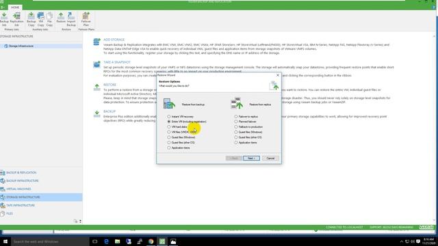438x246 pixels.
Task: Click the Veeam app icon on taskbar
Action: [x=162, y=241]
